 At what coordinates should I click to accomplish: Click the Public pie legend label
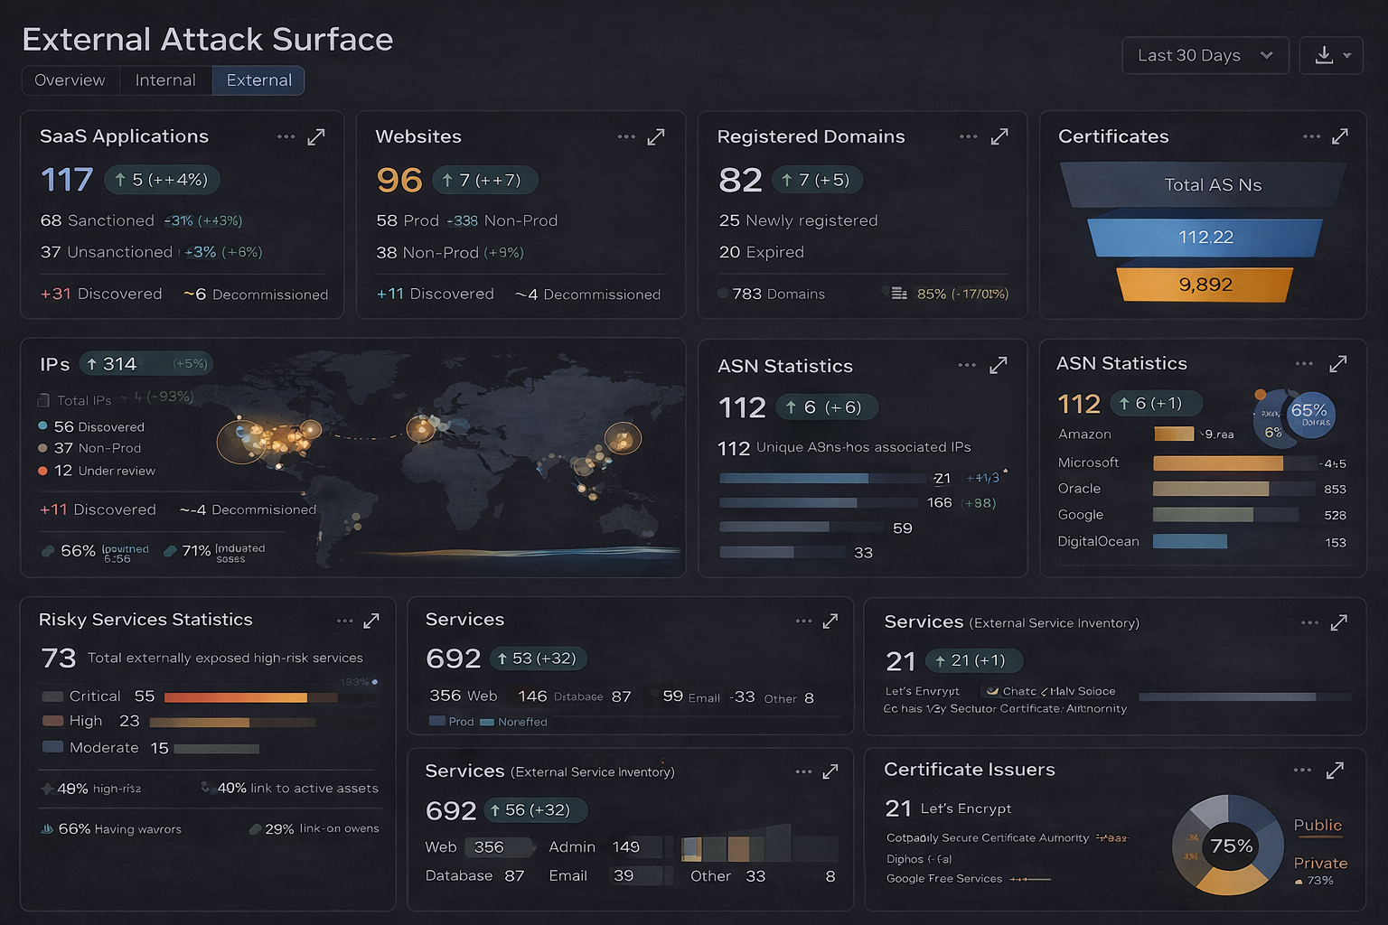[1318, 825]
